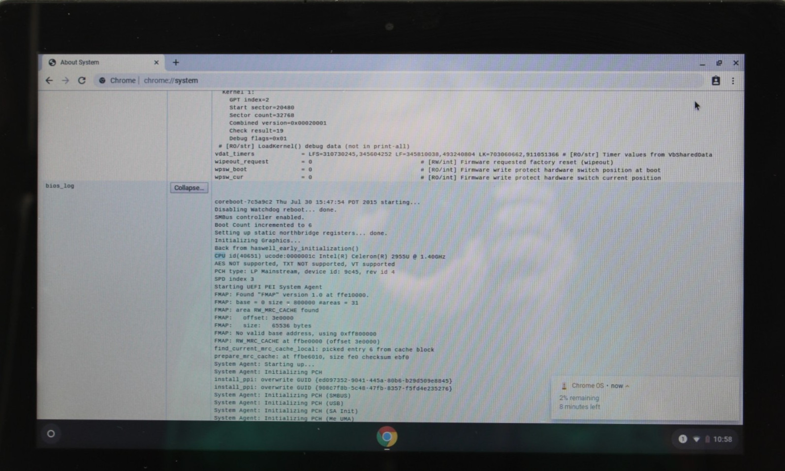Open the profile avatar icon in toolbar
The width and height of the screenshot is (785, 471).
click(716, 81)
